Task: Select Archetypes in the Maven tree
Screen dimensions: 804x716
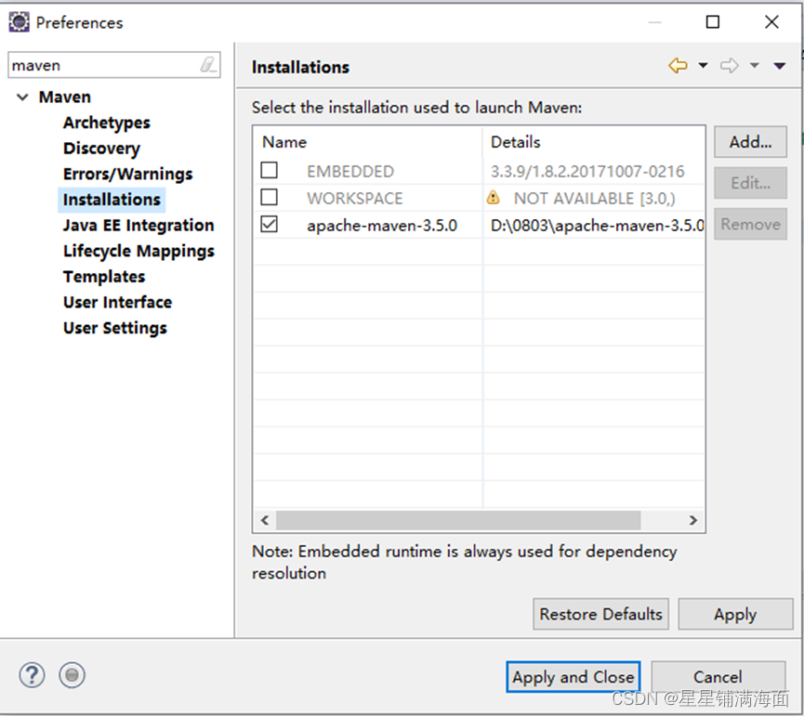Action: coord(107,123)
